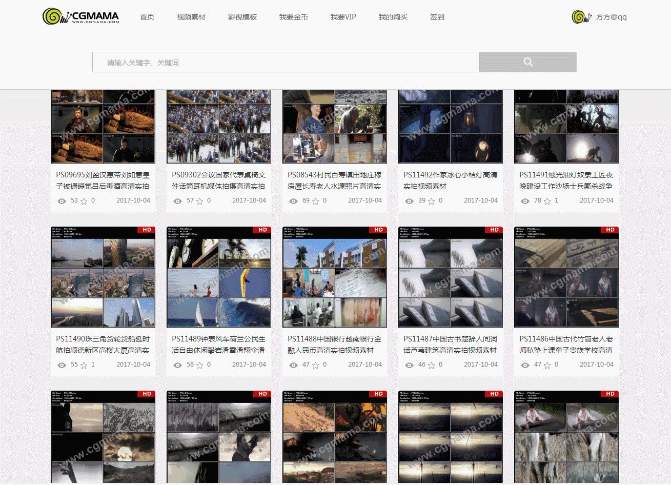
Task: Click the star icon on PS11489
Action: point(199,365)
